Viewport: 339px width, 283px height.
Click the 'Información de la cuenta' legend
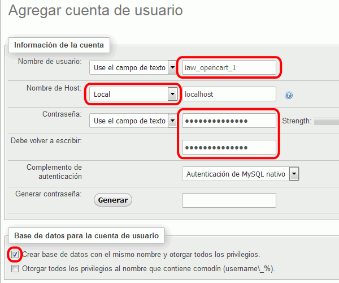coord(59,45)
